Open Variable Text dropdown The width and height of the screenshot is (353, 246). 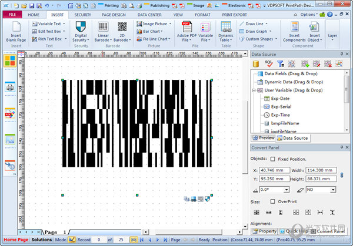click(64, 23)
